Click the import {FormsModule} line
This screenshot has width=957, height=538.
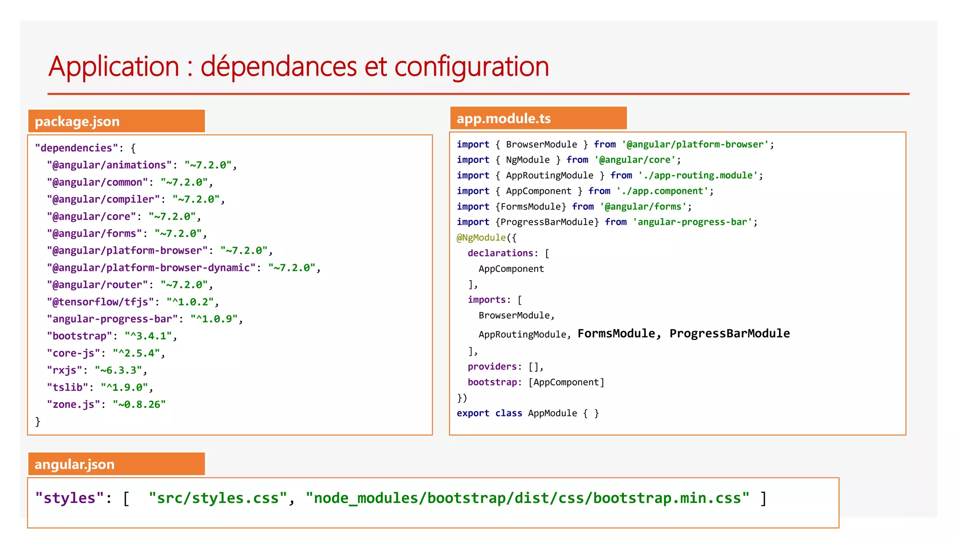[x=574, y=206]
